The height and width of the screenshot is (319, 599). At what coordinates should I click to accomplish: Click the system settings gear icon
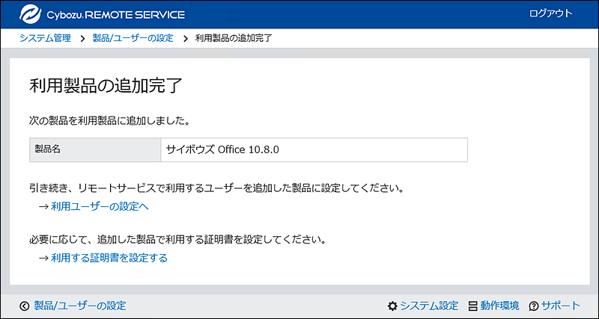click(392, 306)
